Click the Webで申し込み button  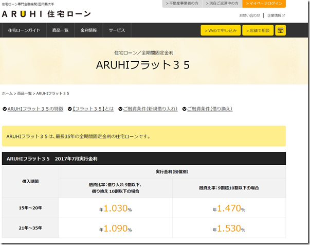pyautogui.click(x=221, y=30)
